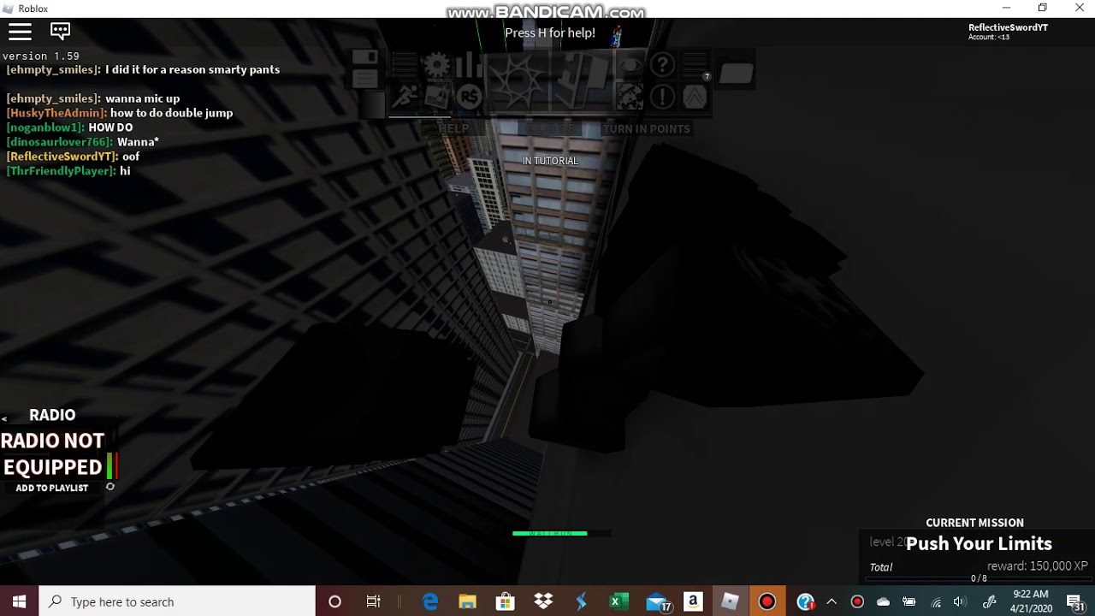
Task: Open the Action Center notifications icon
Action: (x=1075, y=601)
